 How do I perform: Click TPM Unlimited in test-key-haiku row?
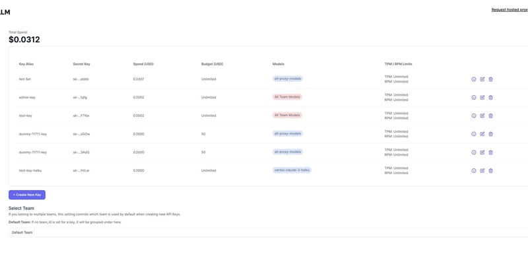[x=397, y=168]
